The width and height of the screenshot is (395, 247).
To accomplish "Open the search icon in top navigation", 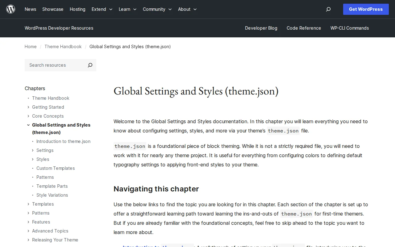I will [x=328, y=9].
